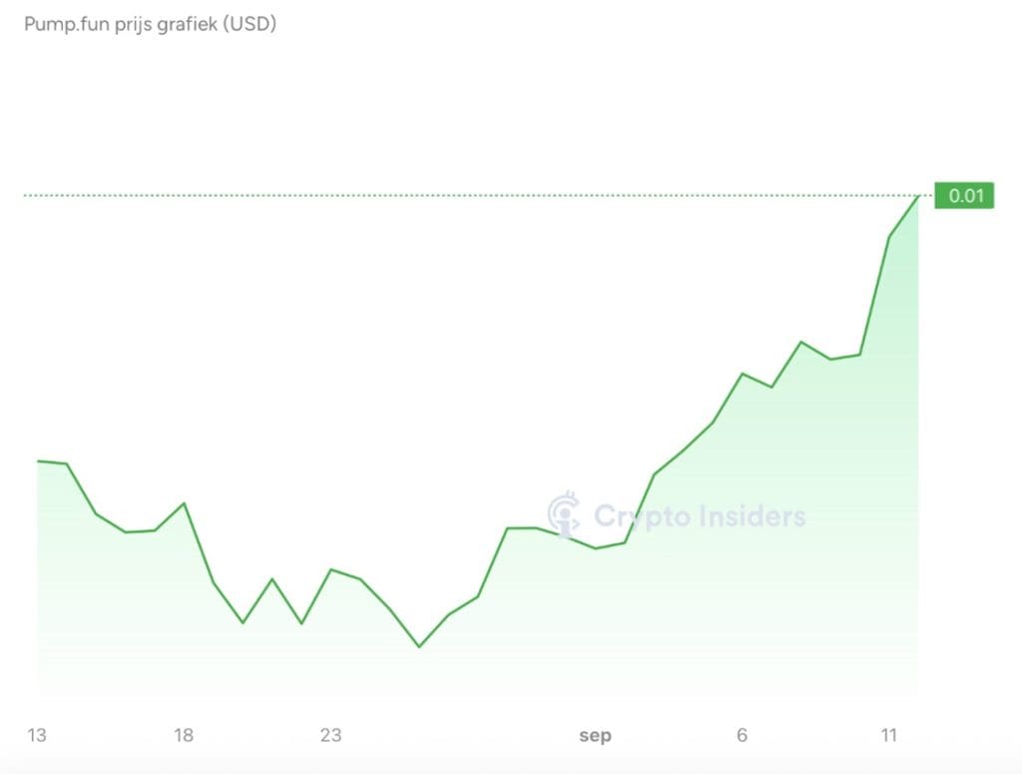The image size is (1022, 774).
Task: Click the chart's final peak at the dotted line
Action: tap(918, 196)
